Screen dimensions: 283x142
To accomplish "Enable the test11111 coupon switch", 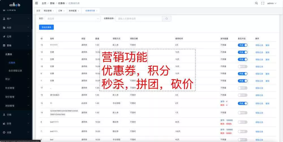I will pos(243,122).
